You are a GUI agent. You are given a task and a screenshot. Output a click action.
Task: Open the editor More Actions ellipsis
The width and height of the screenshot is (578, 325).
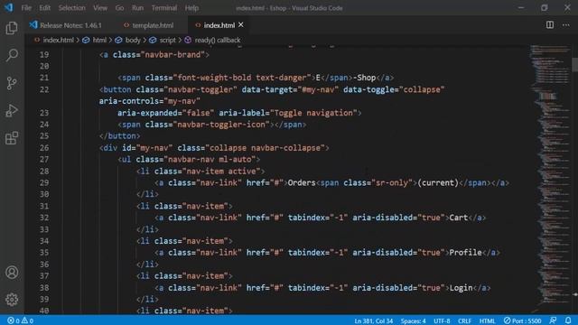pos(566,25)
